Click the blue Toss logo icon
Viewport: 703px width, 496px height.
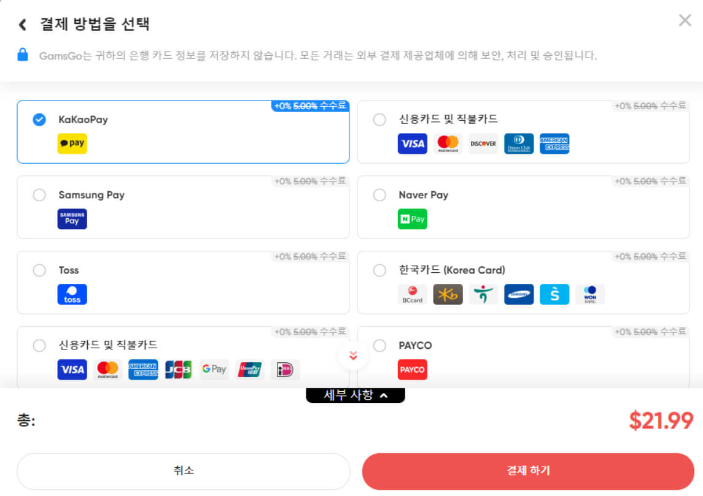72,294
